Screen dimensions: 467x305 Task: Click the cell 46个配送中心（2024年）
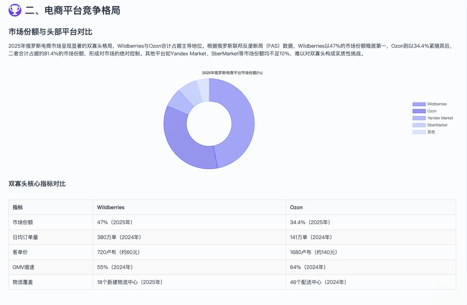371,282
